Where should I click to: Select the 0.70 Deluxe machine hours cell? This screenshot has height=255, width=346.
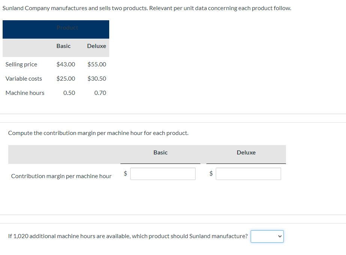pos(100,93)
